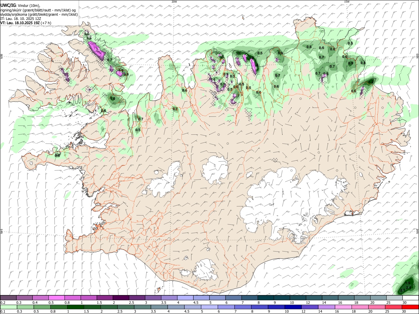
Task: Pick the lavender 4 swatch in upper scale
Action: point(185,298)
